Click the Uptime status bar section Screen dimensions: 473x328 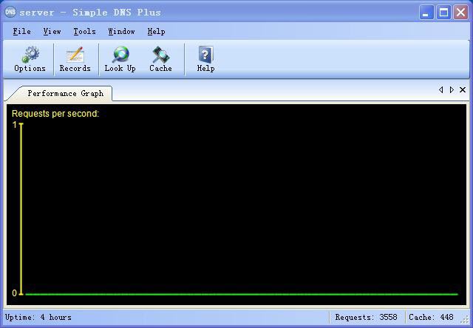(38, 318)
